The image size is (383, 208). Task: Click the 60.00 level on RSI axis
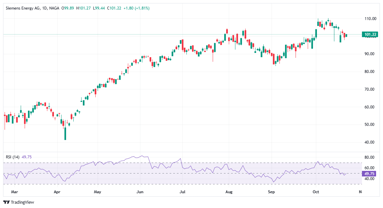[369, 167]
